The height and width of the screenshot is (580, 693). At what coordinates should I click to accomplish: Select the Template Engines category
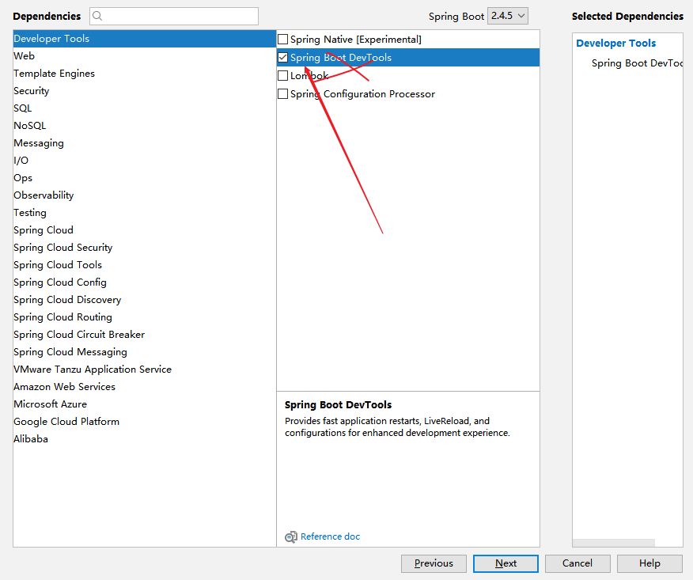[x=145, y=74]
